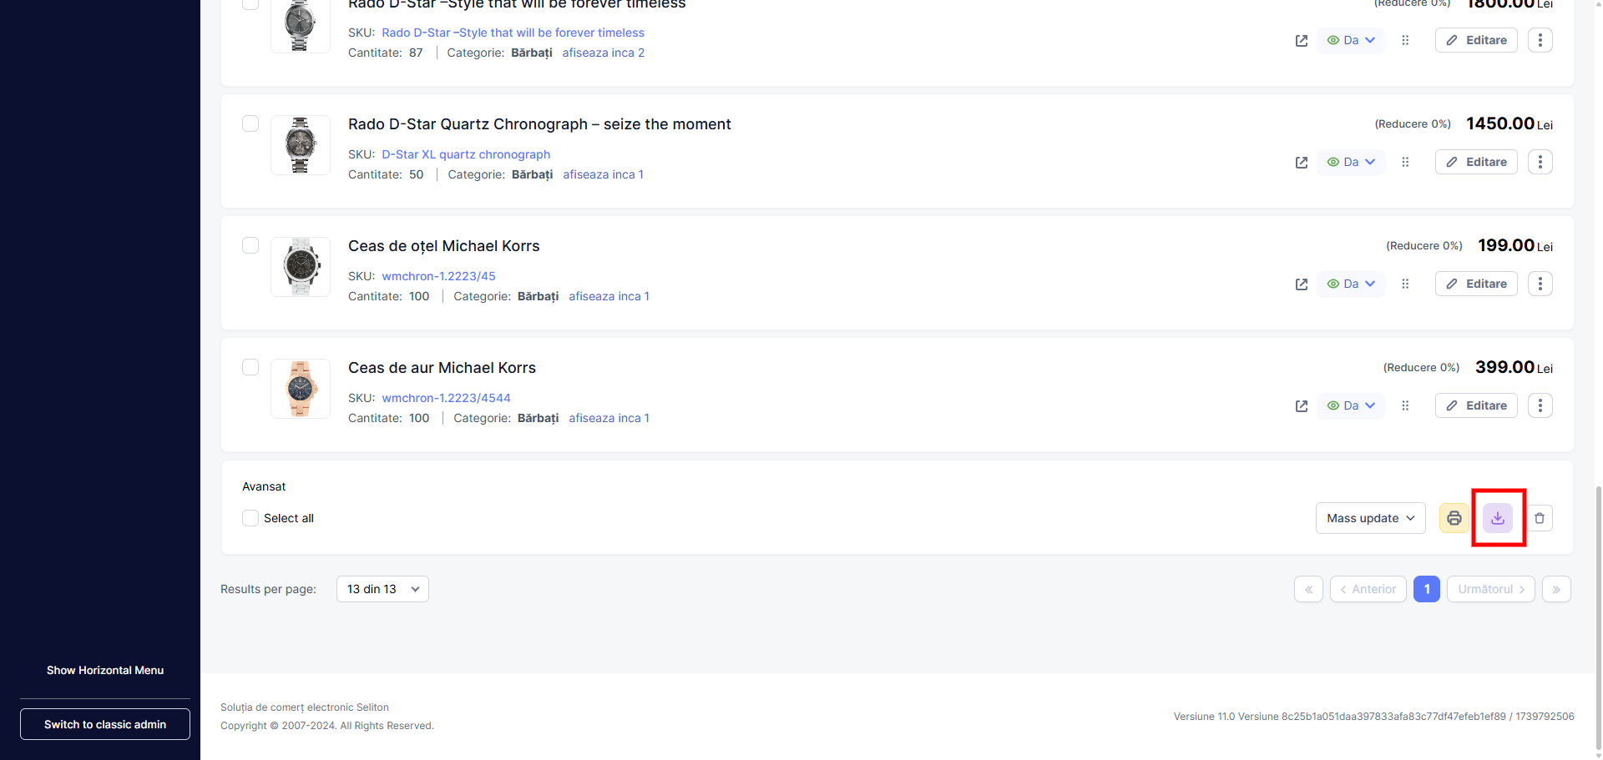The image size is (1603, 760).
Task: Click Ceas de aur Michael Korrs thumbnail
Action: (x=301, y=389)
